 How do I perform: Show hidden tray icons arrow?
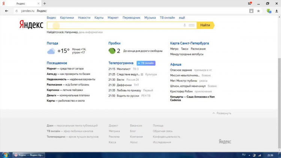point(249,155)
